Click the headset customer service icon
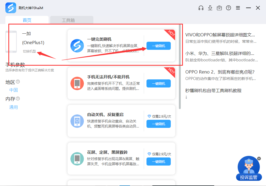 pos(201,8)
